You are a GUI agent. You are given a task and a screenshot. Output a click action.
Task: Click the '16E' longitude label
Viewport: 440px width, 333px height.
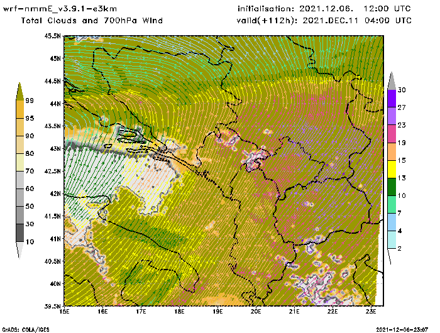[102, 312]
